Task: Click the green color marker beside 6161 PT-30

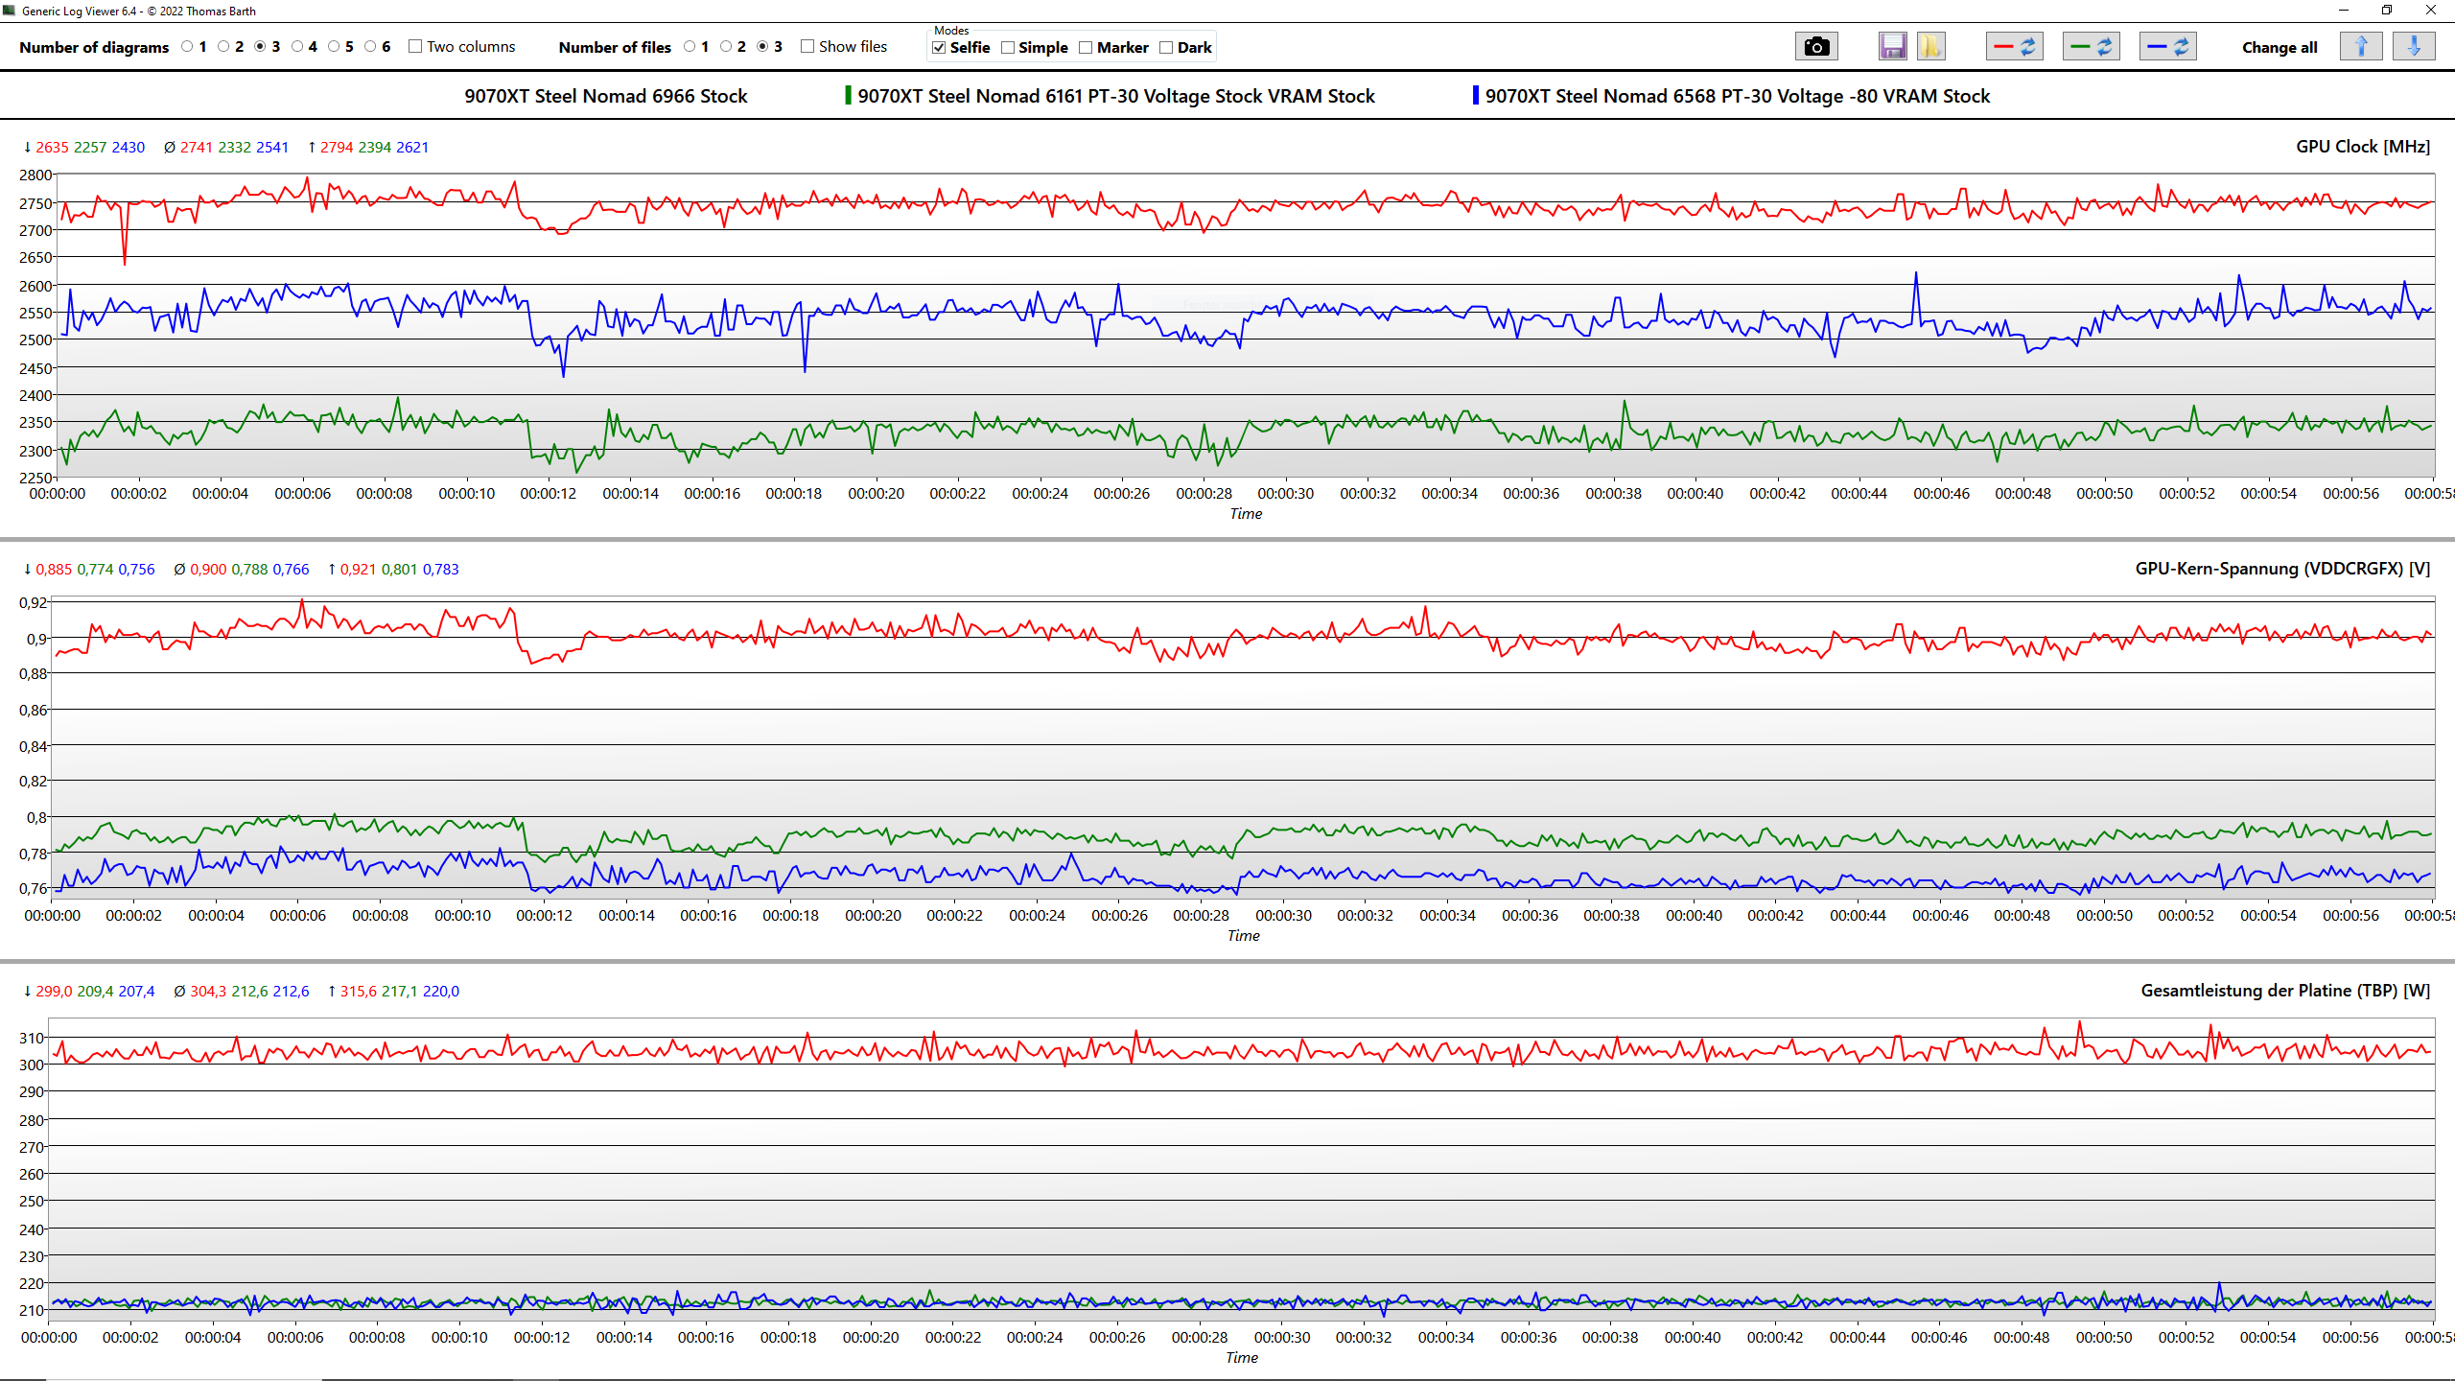Action: 848,96
